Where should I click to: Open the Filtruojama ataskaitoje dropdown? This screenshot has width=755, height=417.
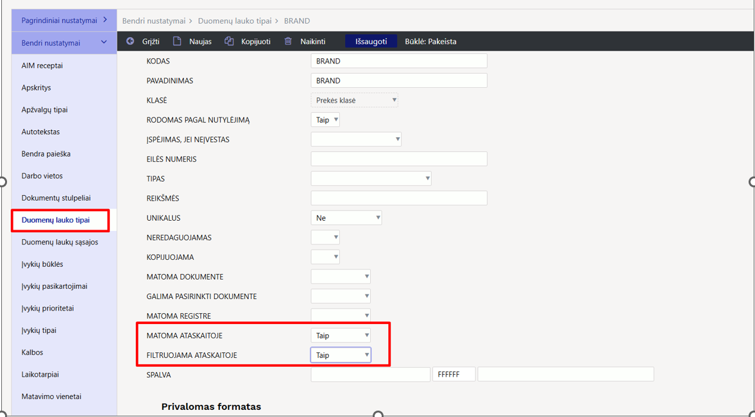pyautogui.click(x=341, y=355)
